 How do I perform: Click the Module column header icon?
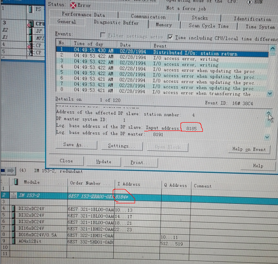(x=16, y=182)
